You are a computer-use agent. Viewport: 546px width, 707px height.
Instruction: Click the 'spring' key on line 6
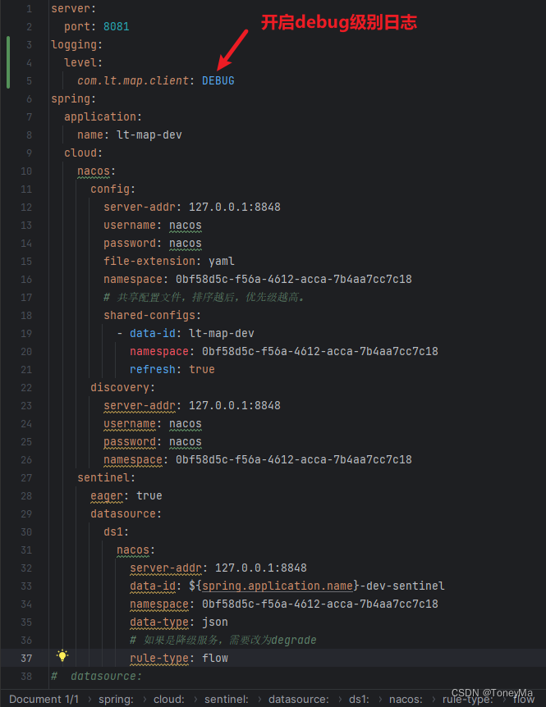click(x=71, y=98)
